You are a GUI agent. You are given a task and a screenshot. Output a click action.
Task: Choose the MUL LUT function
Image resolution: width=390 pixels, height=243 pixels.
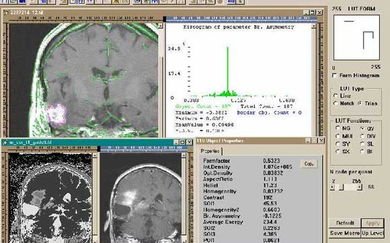tap(338, 136)
